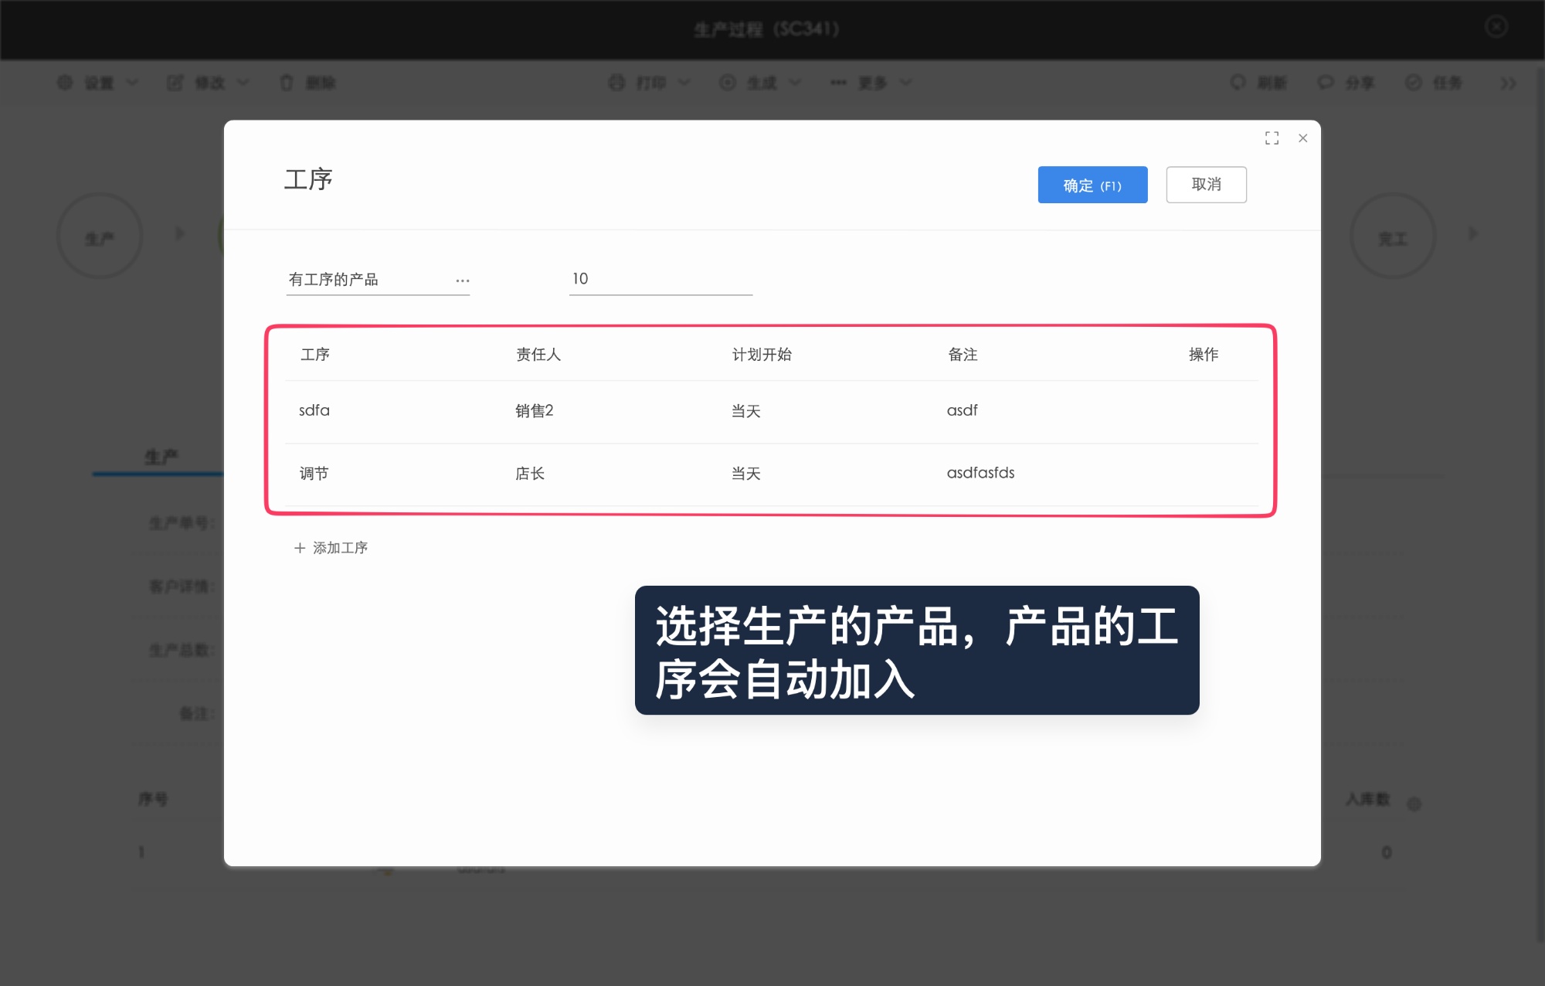Click the 完工 workflow stage circle
The height and width of the screenshot is (986, 1545).
1393,236
